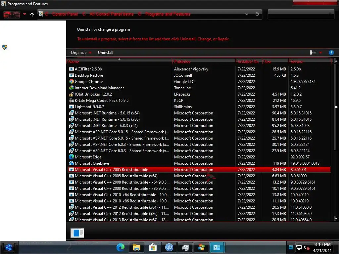Click the search box in top right
Screen dimensions: 339x254
point(301,14)
